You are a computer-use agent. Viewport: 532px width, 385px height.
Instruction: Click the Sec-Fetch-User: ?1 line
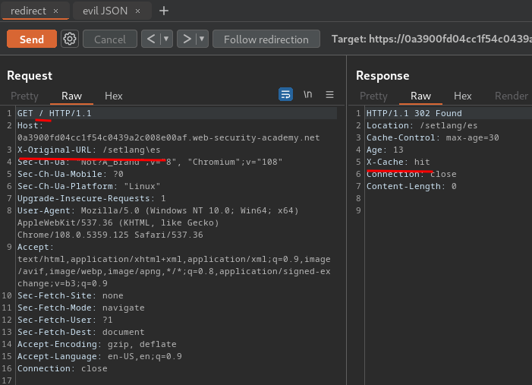click(x=65, y=320)
